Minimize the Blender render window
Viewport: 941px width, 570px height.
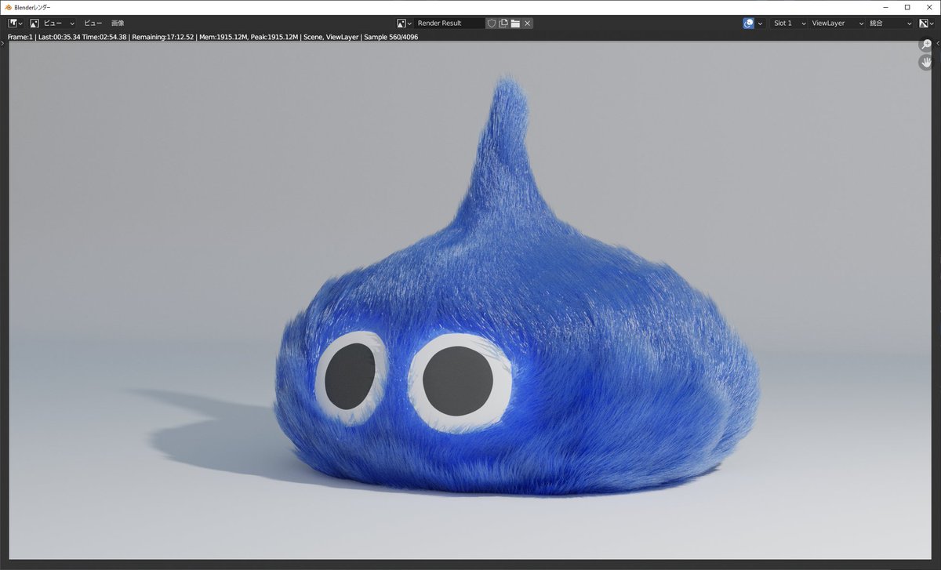886,7
